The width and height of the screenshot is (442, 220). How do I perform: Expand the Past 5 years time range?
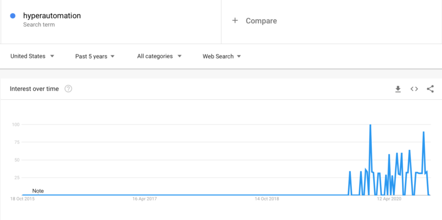tap(95, 57)
